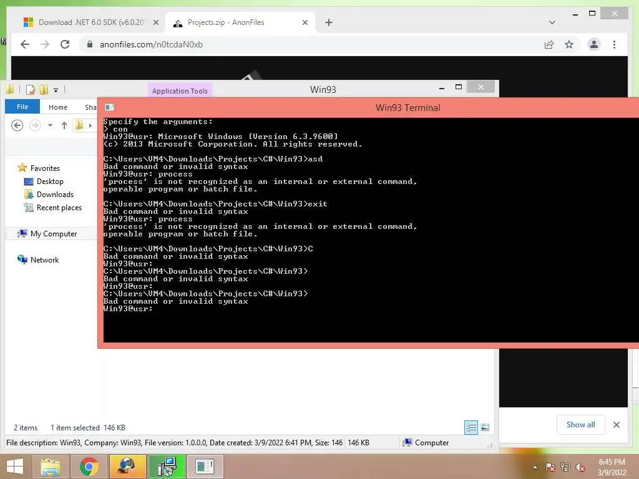Click '2 items' status text
This screenshot has width=639, height=479.
(26, 428)
